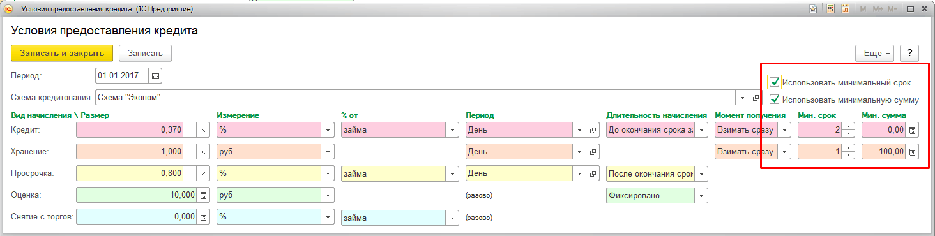This screenshot has height=236, width=935.
Task: Expand the Фиксировано duration dropdown
Action: (701, 195)
